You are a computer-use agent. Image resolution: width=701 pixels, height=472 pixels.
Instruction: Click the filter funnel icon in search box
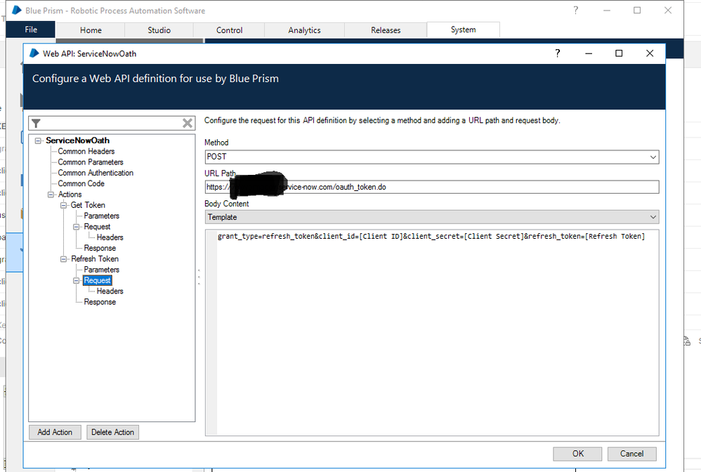click(x=37, y=124)
